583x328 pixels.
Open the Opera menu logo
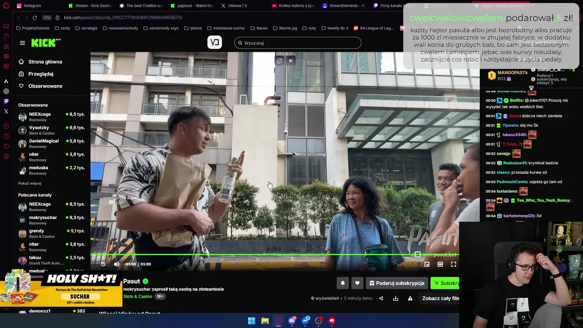[6, 5]
